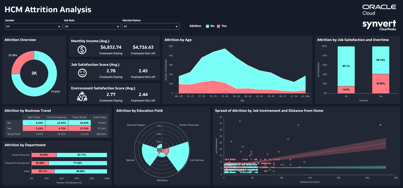403x188 pixels.
Task: Select the 53.69% table cell
Action: click(80, 123)
